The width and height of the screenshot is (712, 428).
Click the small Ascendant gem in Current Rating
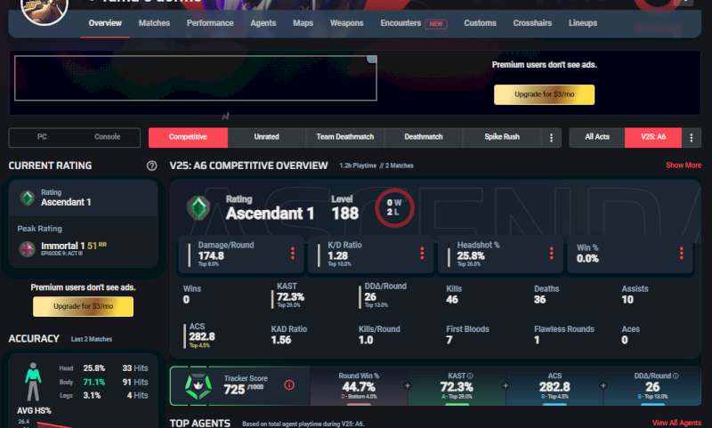28,198
